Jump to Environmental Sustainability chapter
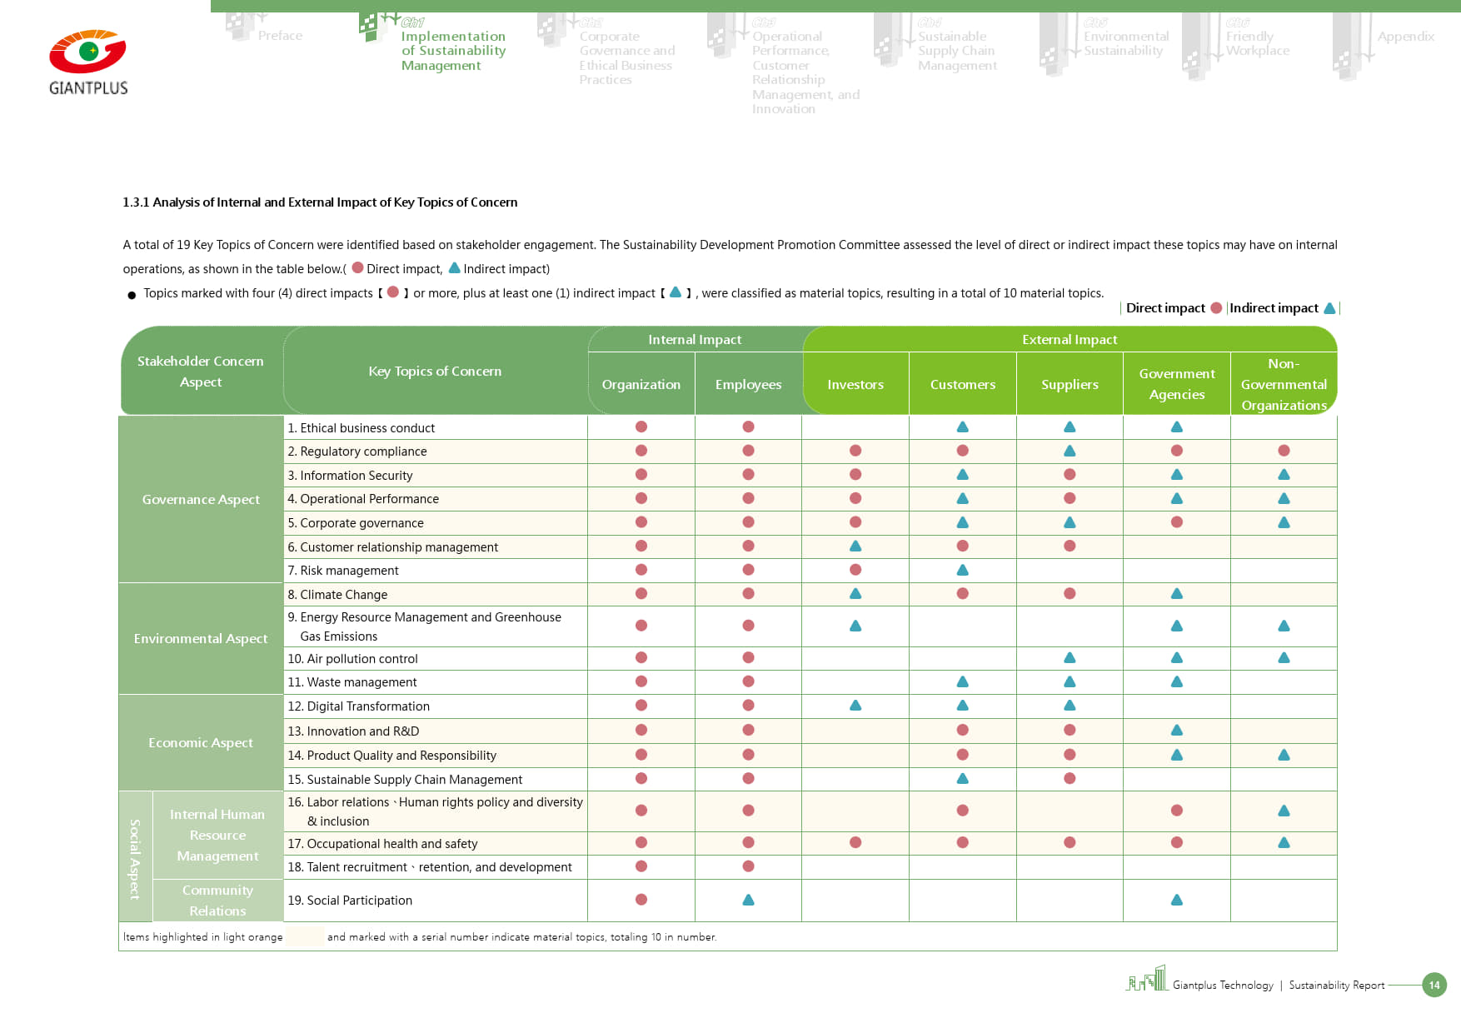Screen dimensions: 1461x1033 coord(1125,43)
